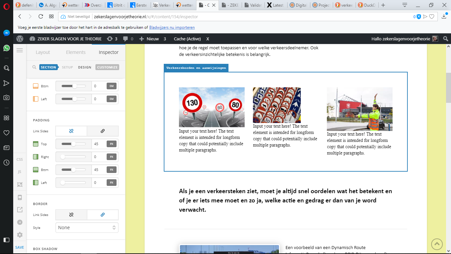Adjust the Padding Top slider
This screenshot has width=451, height=254.
(74, 144)
